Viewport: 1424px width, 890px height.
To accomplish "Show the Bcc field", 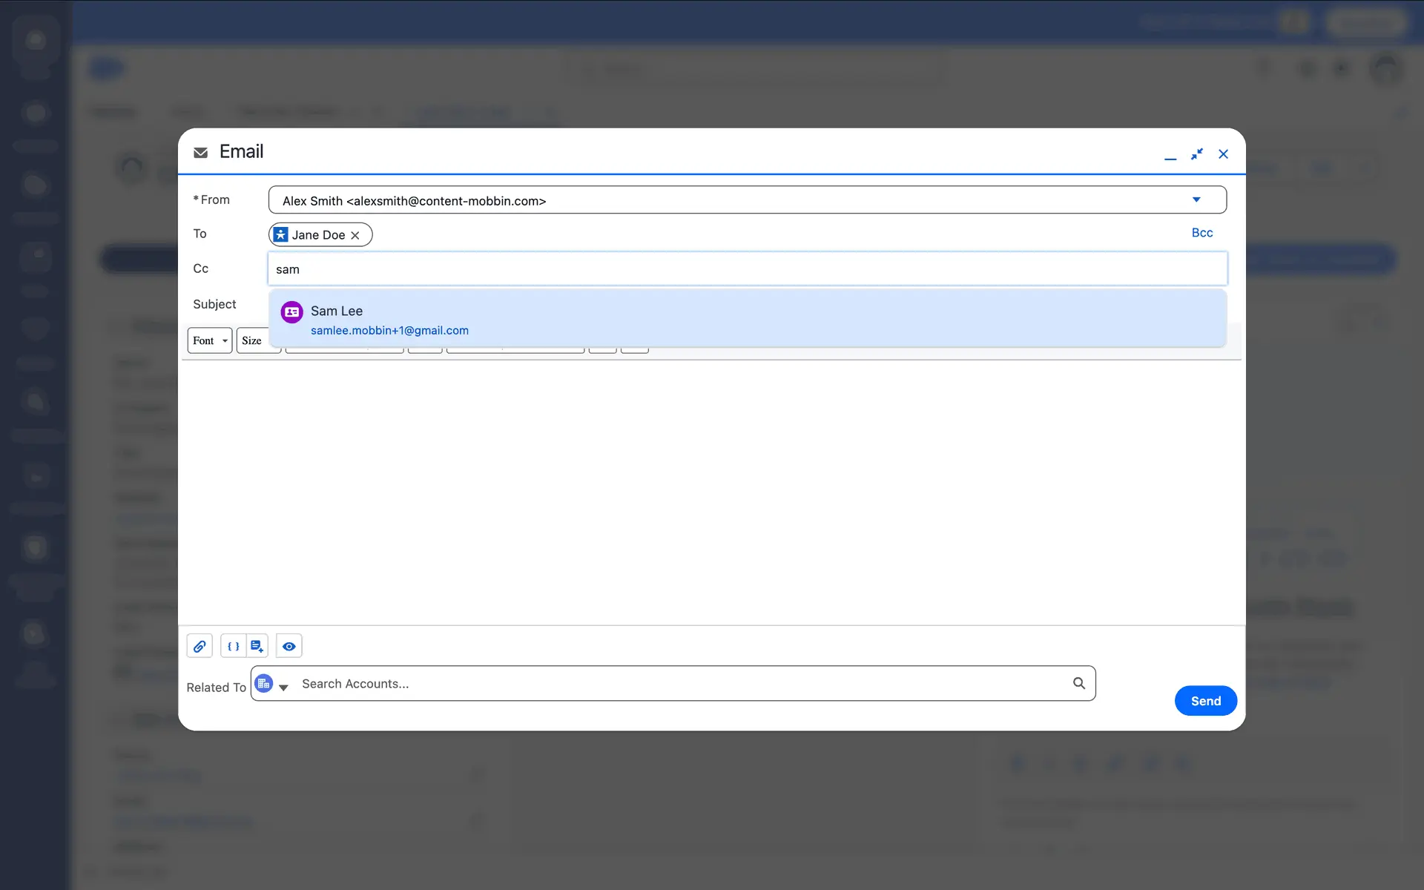I will point(1201,233).
